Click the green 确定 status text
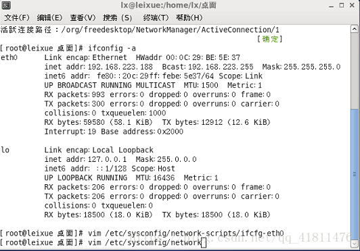The image size is (360, 251). (270, 39)
